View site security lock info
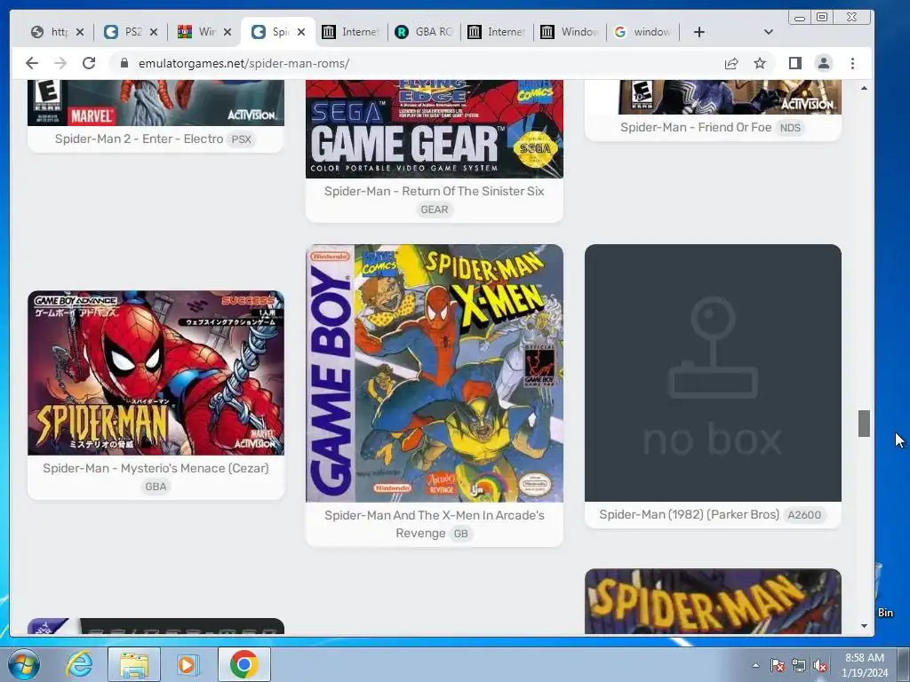 tap(124, 63)
